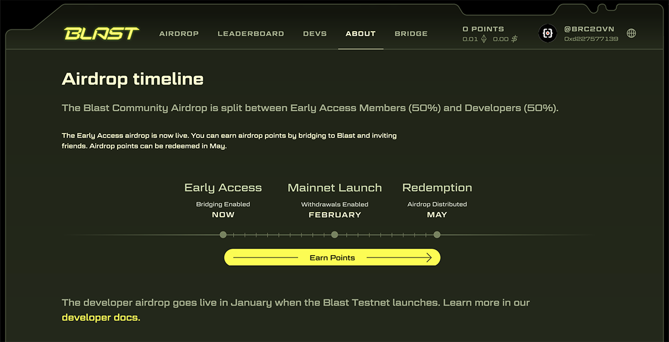Select the Early Access timeline dot

223,235
